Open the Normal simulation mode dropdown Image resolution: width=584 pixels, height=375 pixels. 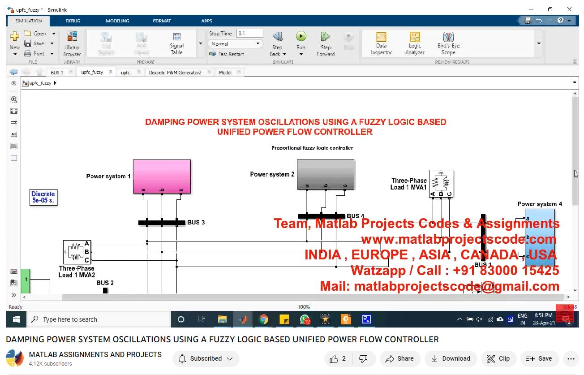[235, 44]
